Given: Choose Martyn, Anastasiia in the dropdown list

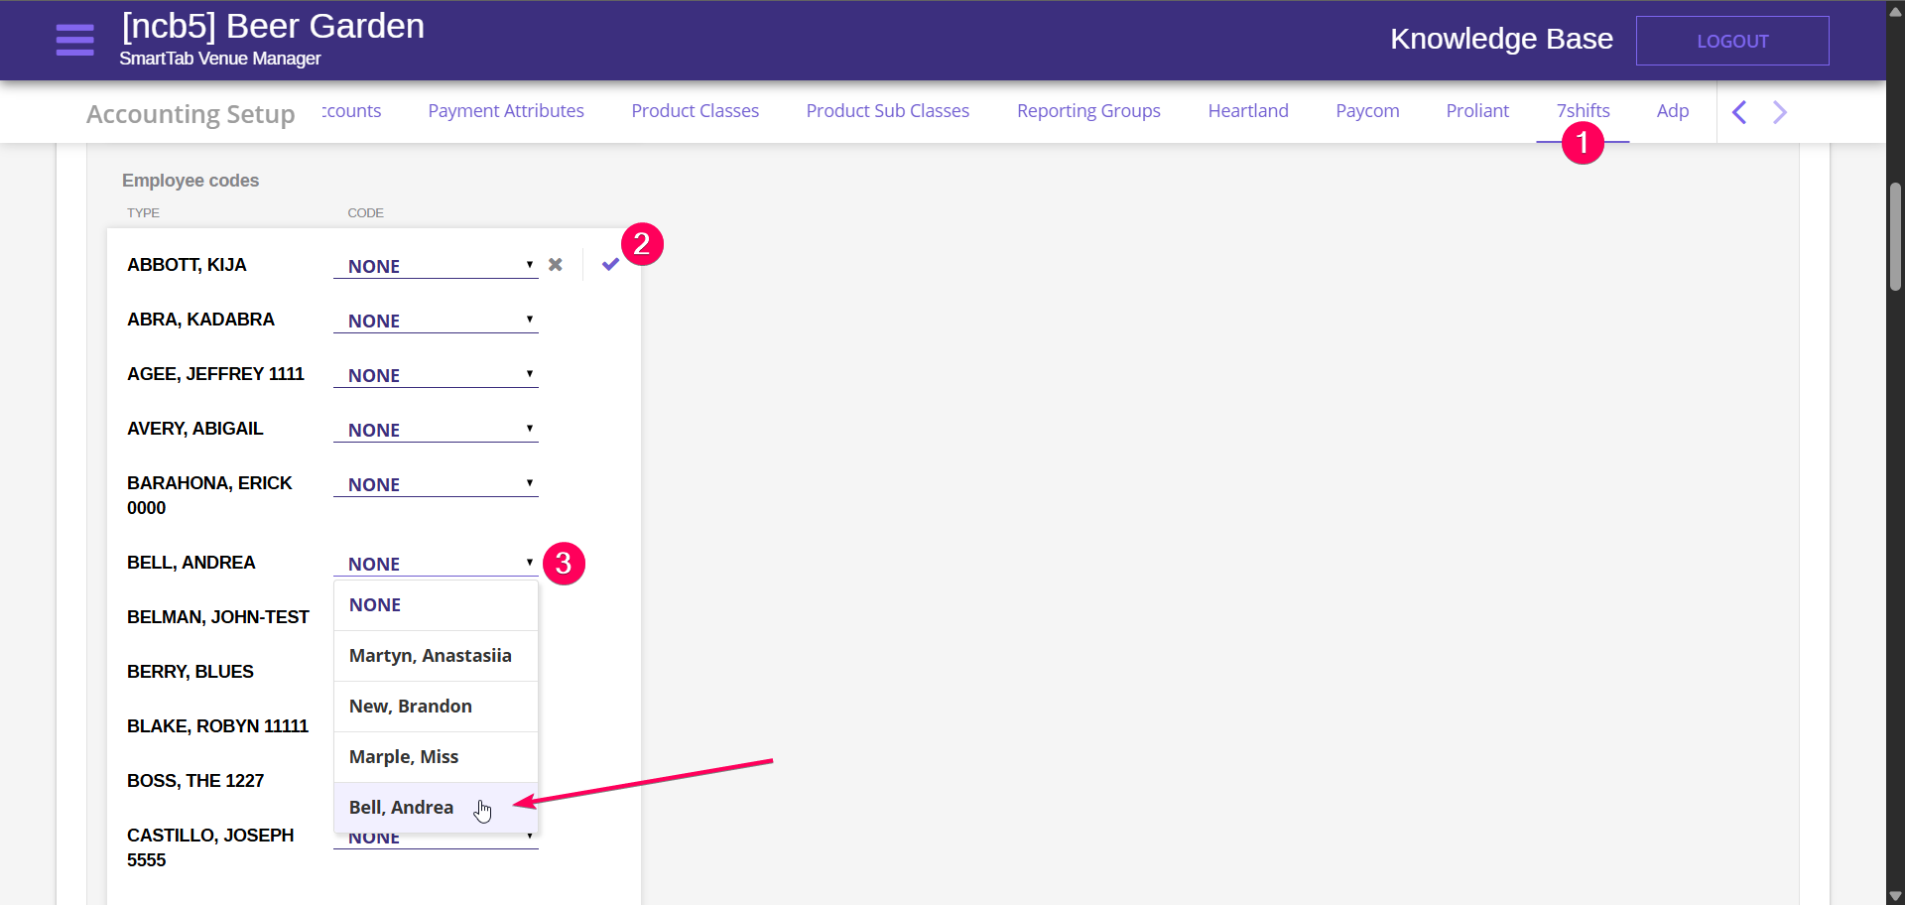Looking at the screenshot, I should pos(431,656).
